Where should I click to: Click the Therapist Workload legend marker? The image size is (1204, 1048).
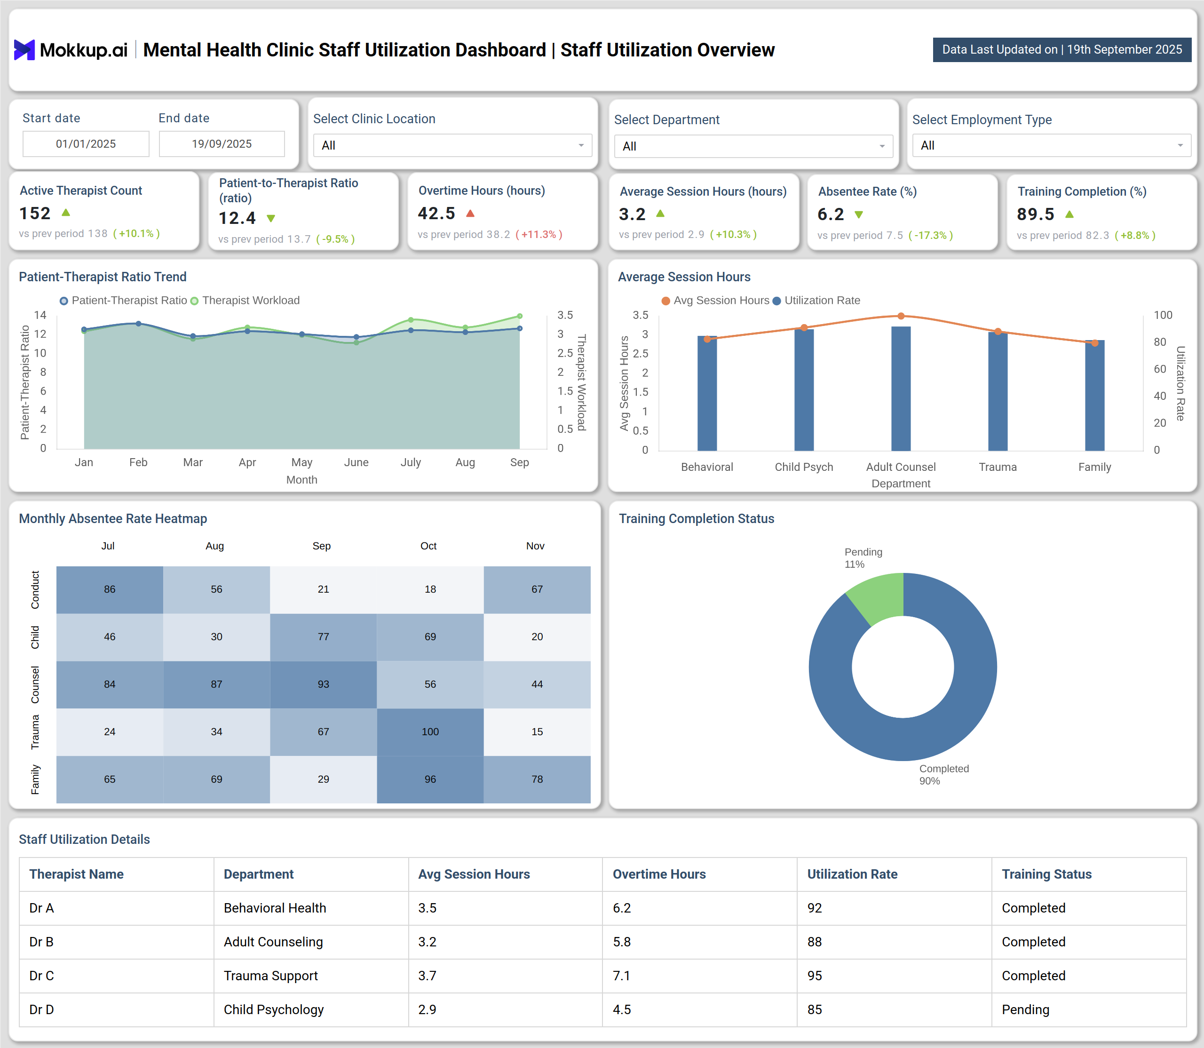coord(195,301)
